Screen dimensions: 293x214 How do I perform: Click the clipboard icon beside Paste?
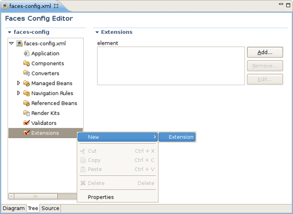(83, 169)
